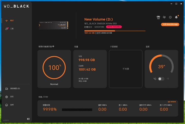Open the notifications bell
185x124 pixels.
point(176,17)
